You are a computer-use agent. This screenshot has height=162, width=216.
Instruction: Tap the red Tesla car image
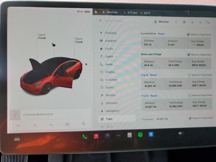click(x=51, y=76)
